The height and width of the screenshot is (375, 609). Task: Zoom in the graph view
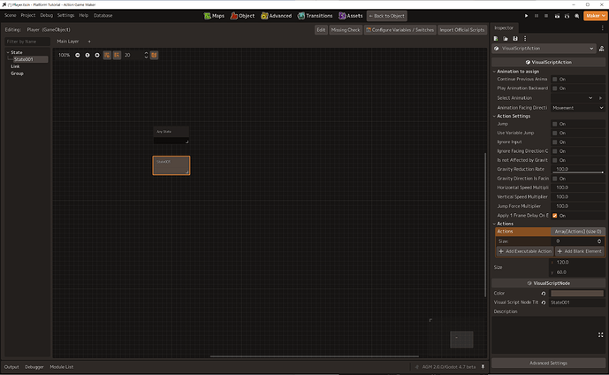[97, 55]
